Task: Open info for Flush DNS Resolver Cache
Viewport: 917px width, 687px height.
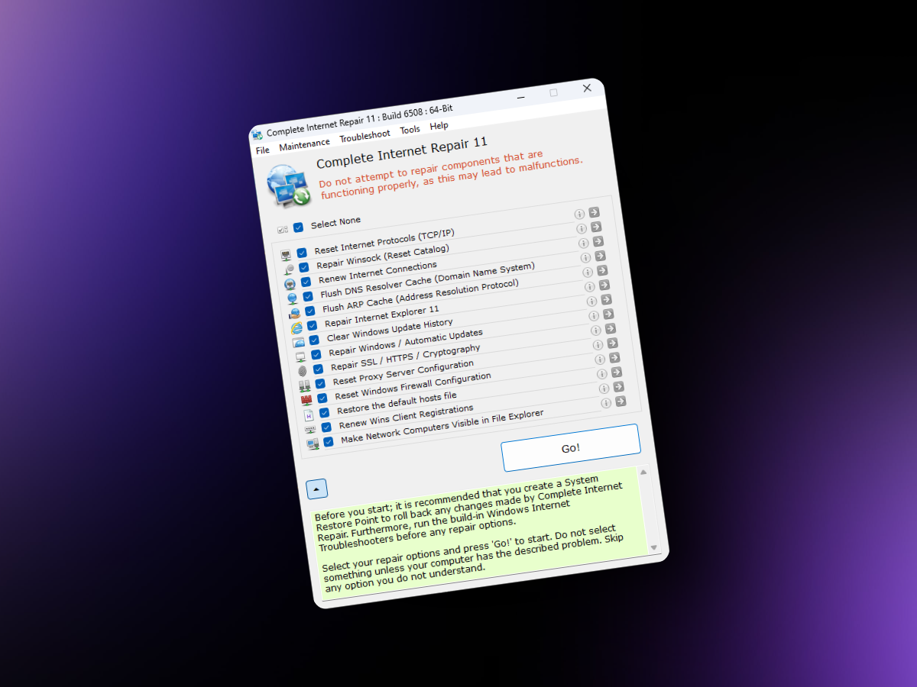Action: pyautogui.click(x=585, y=258)
